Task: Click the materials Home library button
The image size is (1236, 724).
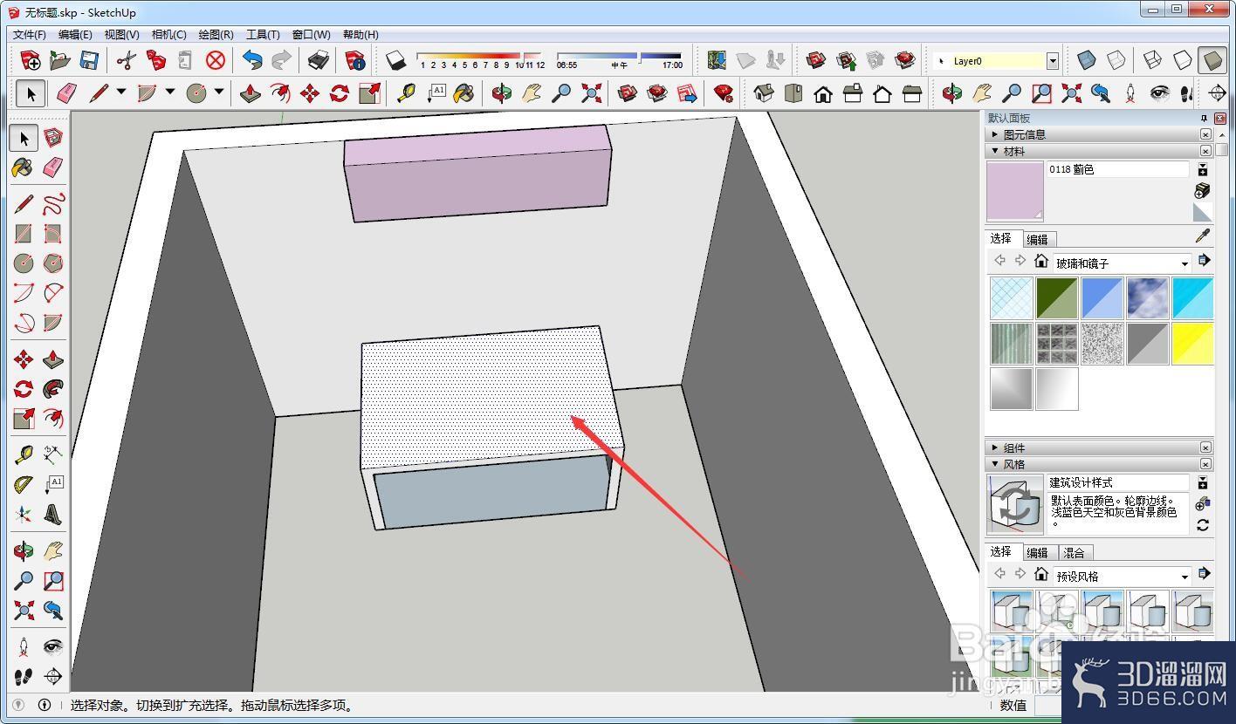Action: coord(1040,261)
